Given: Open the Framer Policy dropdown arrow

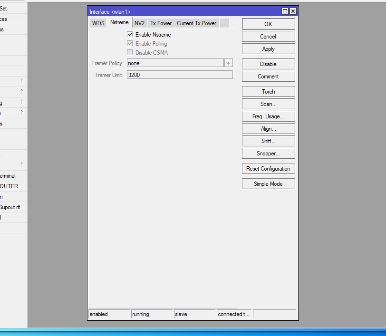Looking at the screenshot, I should pyautogui.click(x=229, y=63).
